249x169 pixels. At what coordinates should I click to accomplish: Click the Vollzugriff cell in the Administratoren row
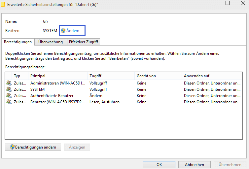point(98,83)
